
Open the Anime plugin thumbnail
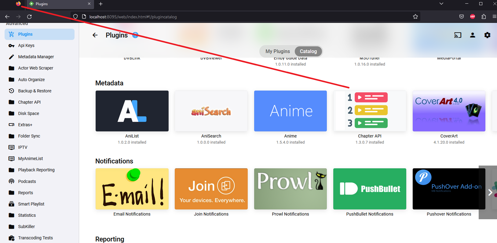click(291, 111)
